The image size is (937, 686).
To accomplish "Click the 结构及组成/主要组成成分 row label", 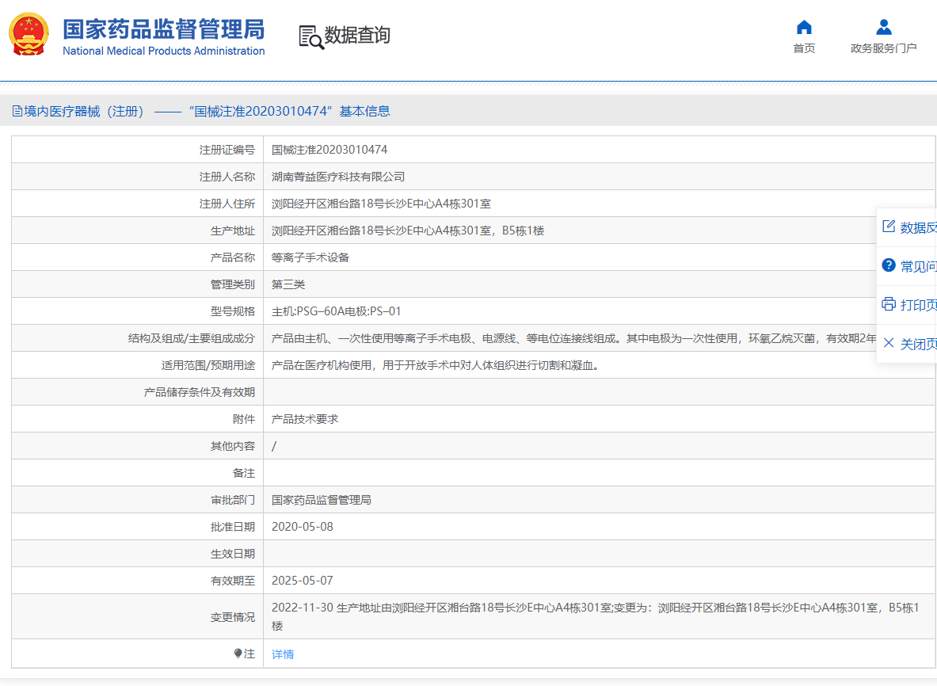I will point(191,338).
